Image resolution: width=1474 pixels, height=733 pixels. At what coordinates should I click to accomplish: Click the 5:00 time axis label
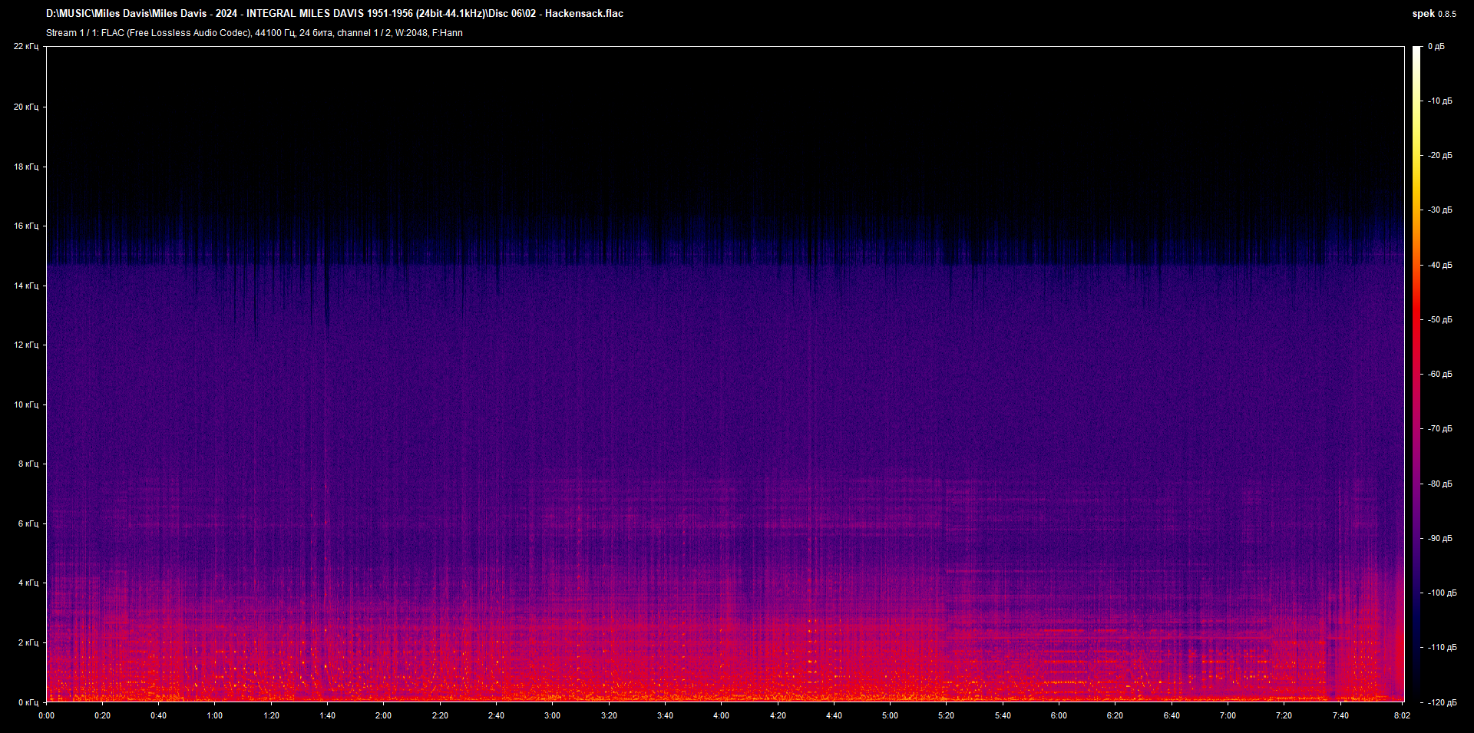pos(890,715)
